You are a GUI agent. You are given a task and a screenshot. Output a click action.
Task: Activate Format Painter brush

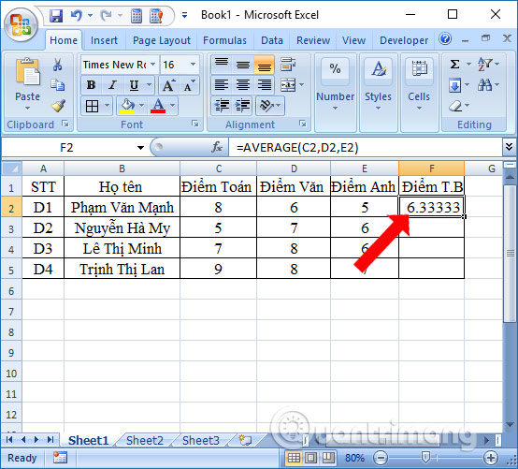58,106
